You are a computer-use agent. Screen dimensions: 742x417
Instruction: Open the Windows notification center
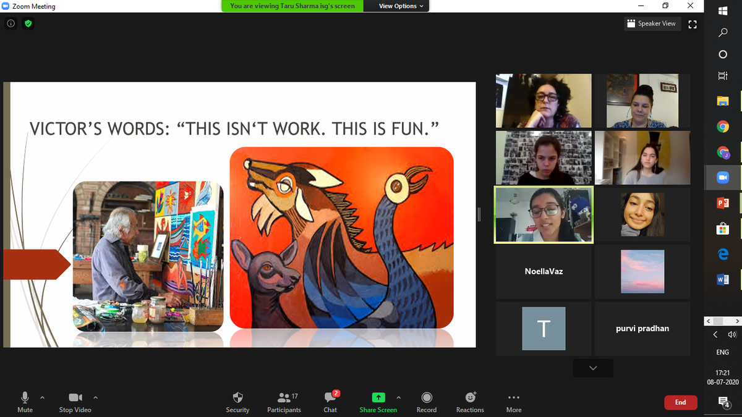click(723, 402)
